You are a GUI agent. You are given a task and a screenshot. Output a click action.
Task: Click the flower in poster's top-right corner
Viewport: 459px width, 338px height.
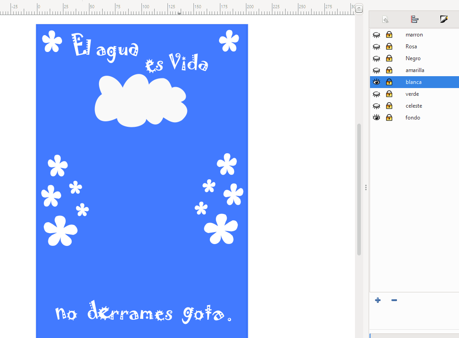(229, 41)
